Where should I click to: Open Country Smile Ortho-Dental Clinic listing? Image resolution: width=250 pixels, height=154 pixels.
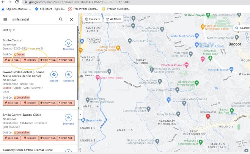click(28, 150)
